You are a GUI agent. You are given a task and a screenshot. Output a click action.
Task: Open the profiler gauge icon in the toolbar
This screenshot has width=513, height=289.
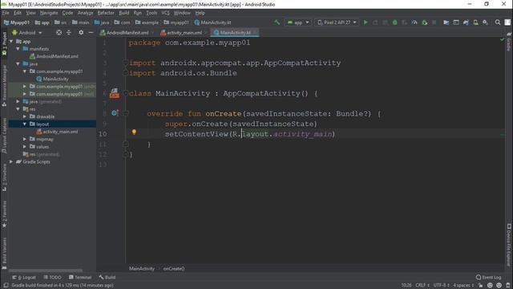click(x=414, y=22)
